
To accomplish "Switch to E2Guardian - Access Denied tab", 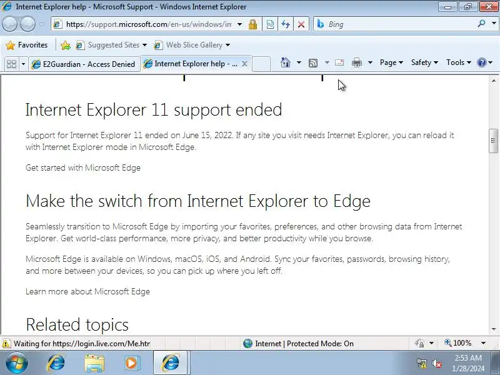I will coord(84,64).
